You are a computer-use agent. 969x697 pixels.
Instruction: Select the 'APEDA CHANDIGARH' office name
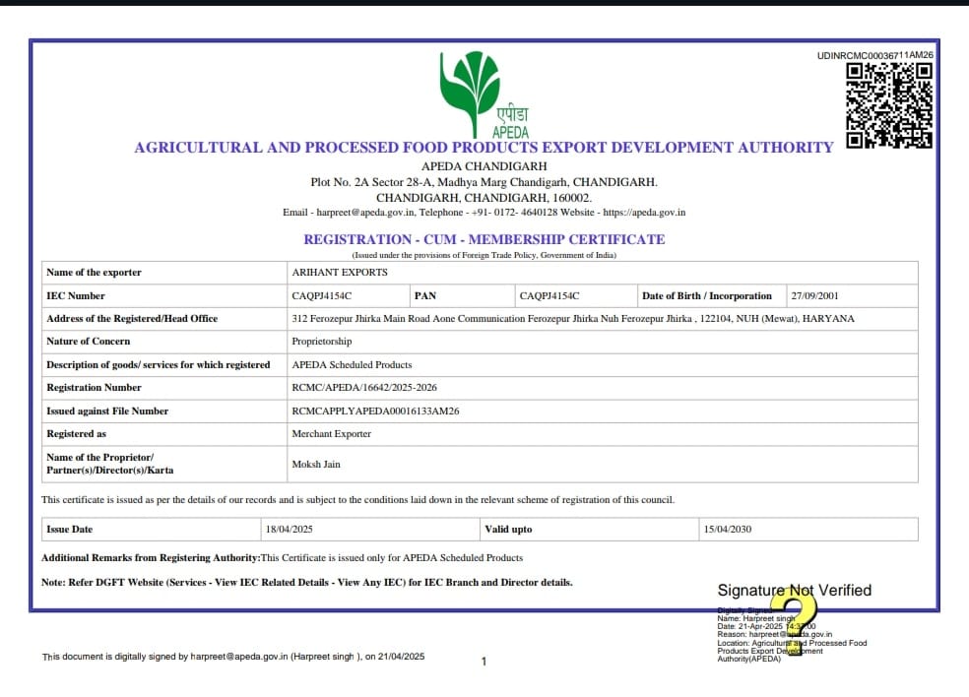coord(484,166)
